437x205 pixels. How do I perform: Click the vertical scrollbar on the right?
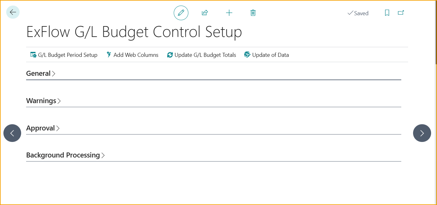(x=435, y=93)
